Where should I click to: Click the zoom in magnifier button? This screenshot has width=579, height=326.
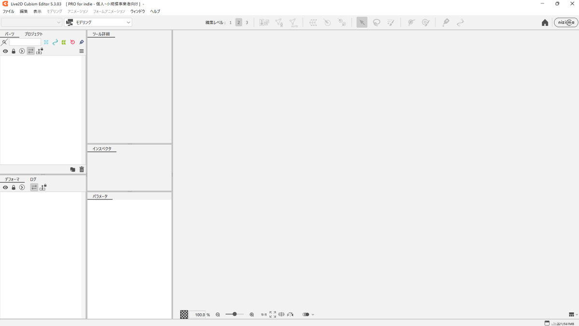click(252, 314)
